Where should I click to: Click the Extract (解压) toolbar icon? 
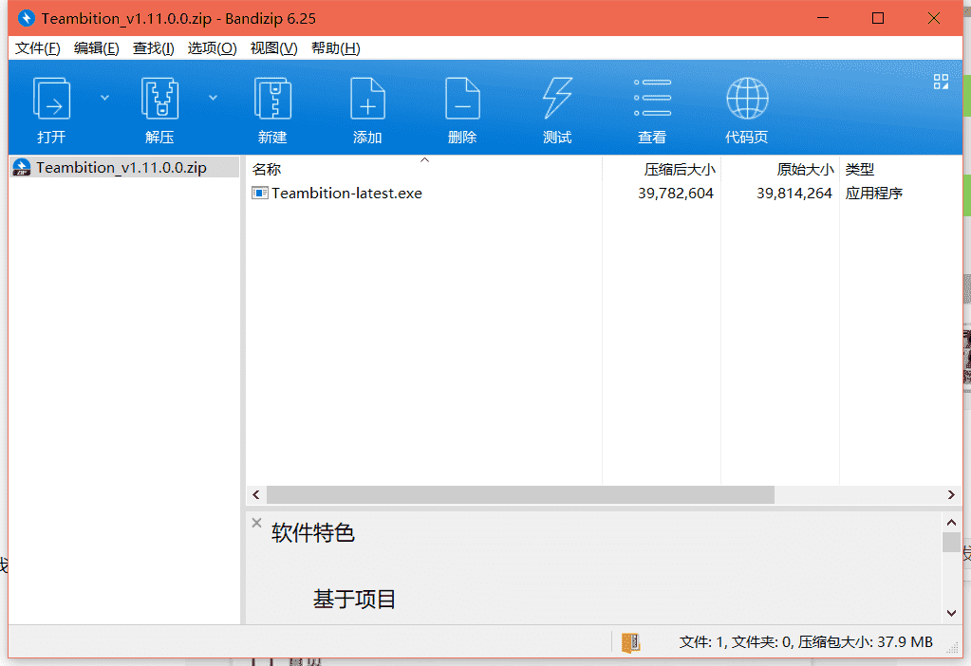(x=159, y=98)
